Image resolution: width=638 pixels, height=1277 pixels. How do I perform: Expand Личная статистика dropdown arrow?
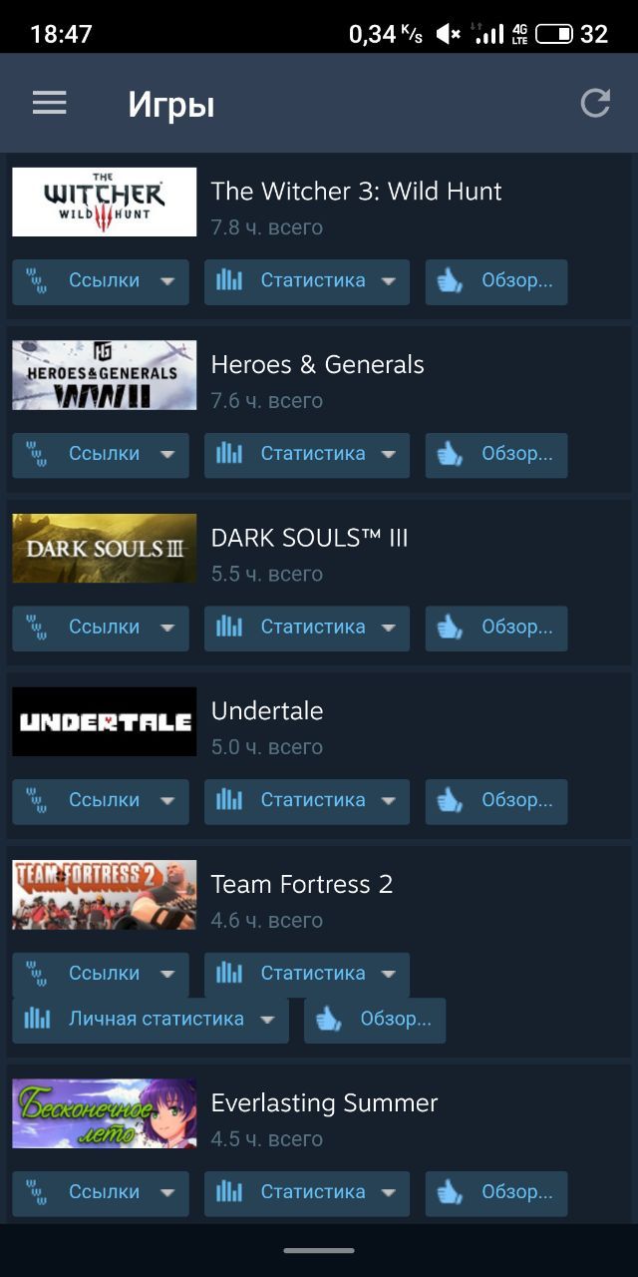click(x=266, y=1020)
